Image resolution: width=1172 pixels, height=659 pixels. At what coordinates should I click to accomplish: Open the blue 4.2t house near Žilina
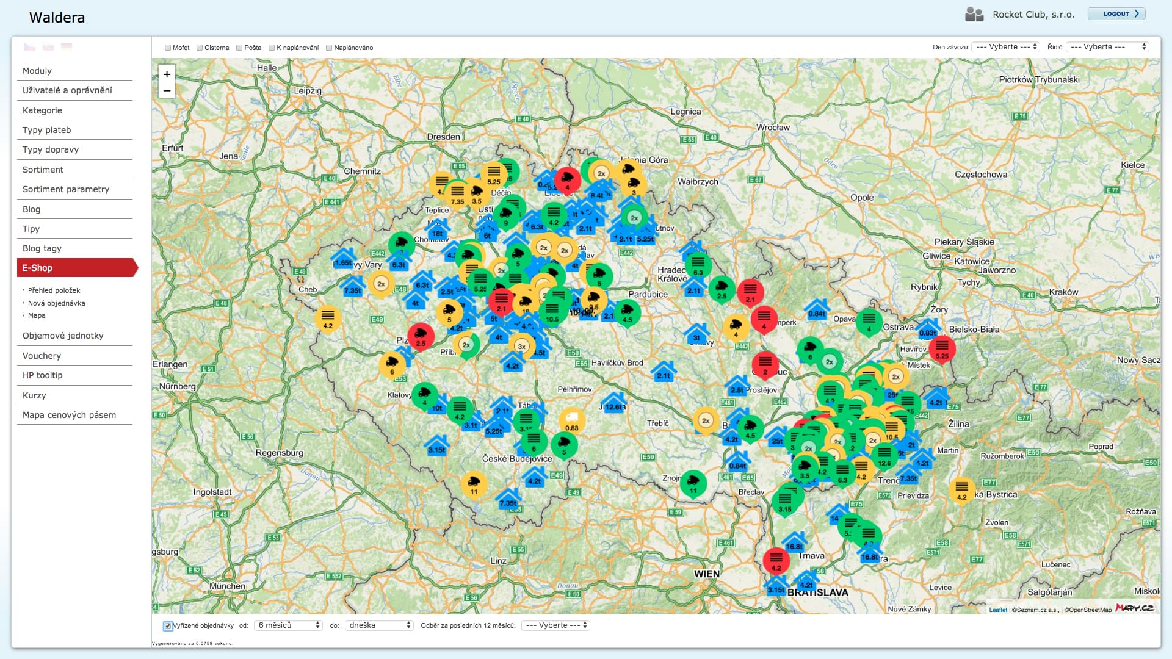click(x=936, y=398)
